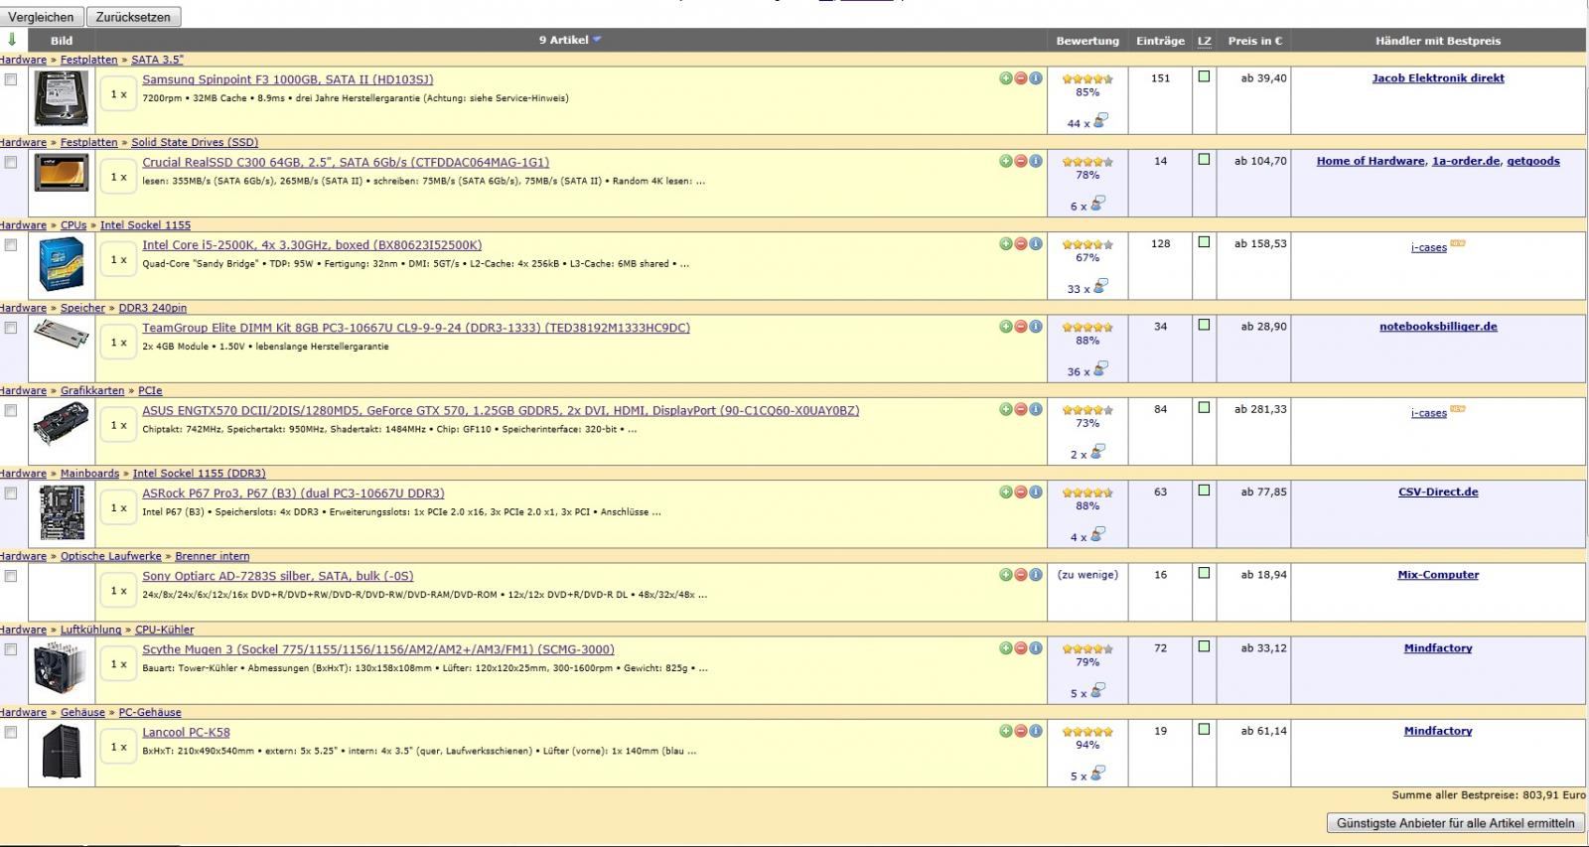Click Vergleichen button

pos(41,17)
